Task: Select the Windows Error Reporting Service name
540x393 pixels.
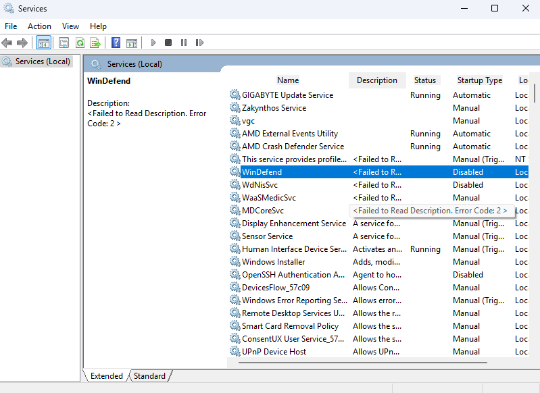Action: tap(295, 300)
